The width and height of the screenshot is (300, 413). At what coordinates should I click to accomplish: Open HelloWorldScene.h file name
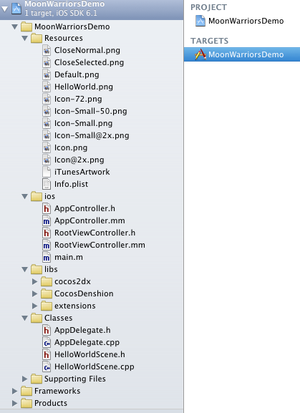click(x=89, y=354)
